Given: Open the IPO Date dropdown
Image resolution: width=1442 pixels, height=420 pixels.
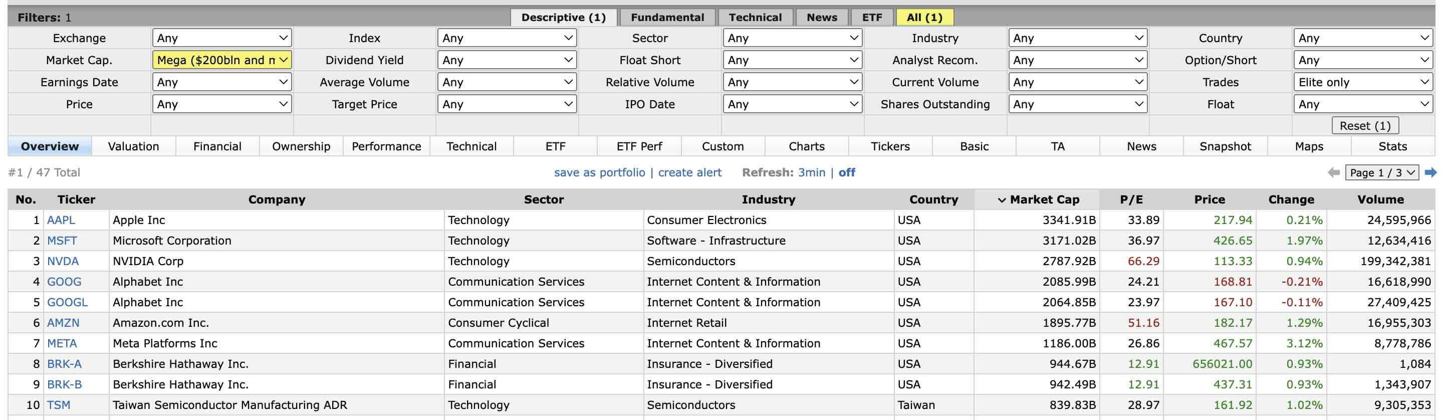Looking at the screenshot, I should pyautogui.click(x=793, y=104).
